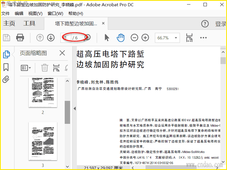Click the affiliation line 广西壮族自治区交通规划勘察设计研究院

[x=128, y=89]
